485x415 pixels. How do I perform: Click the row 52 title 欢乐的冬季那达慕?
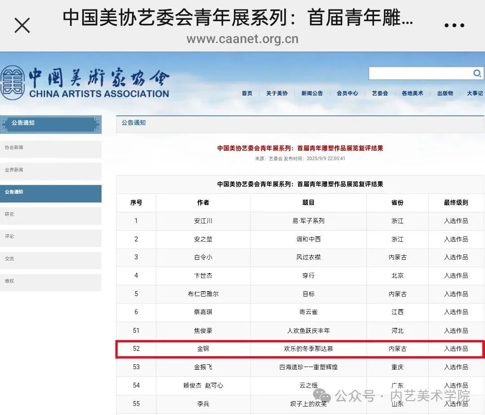pyautogui.click(x=308, y=349)
